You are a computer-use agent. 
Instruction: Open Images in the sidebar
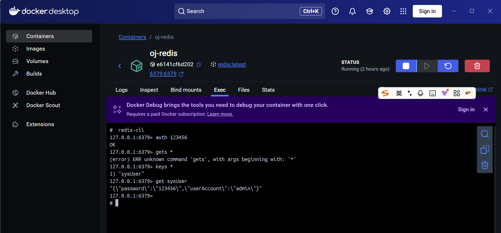point(49,49)
